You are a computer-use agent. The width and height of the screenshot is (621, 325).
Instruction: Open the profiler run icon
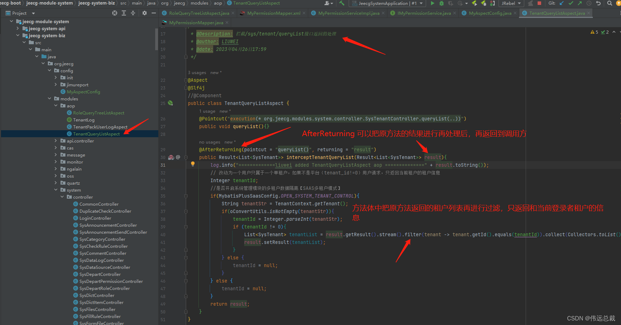[x=460, y=3]
